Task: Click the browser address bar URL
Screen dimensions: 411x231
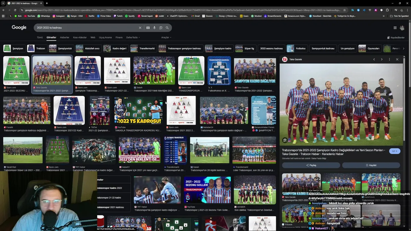Action: coord(182,10)
